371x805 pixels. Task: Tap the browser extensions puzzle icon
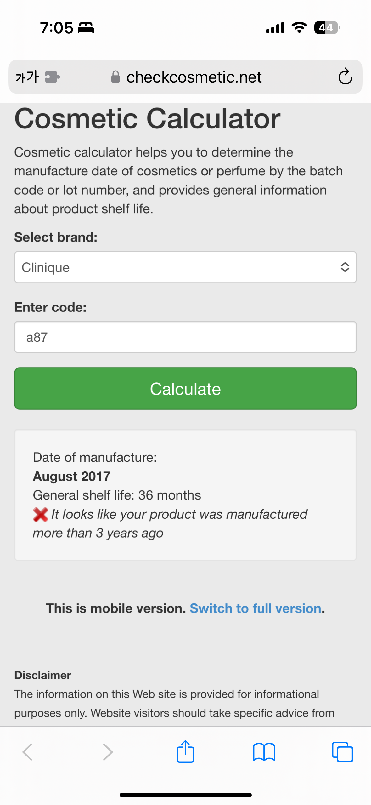52,77
